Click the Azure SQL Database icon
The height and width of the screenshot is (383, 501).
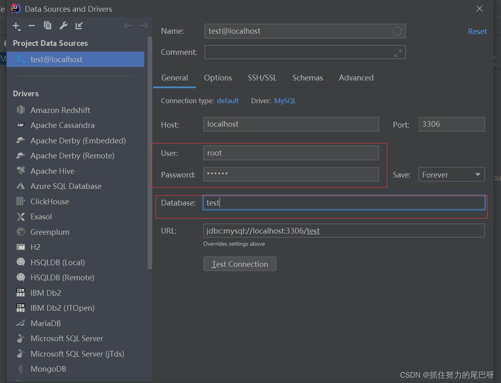tap(21, 186)
